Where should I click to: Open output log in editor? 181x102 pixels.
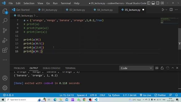pyautogui.click(x=168, y=68)
